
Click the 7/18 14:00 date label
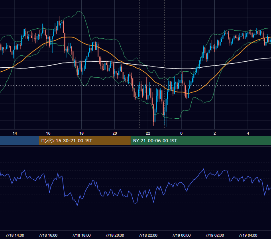tap(15, 235)
